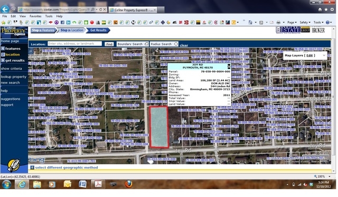The width and height of the screenshot is (338, 197).
Task: Open browser settings gear icon
Action: tap(332, 10)
